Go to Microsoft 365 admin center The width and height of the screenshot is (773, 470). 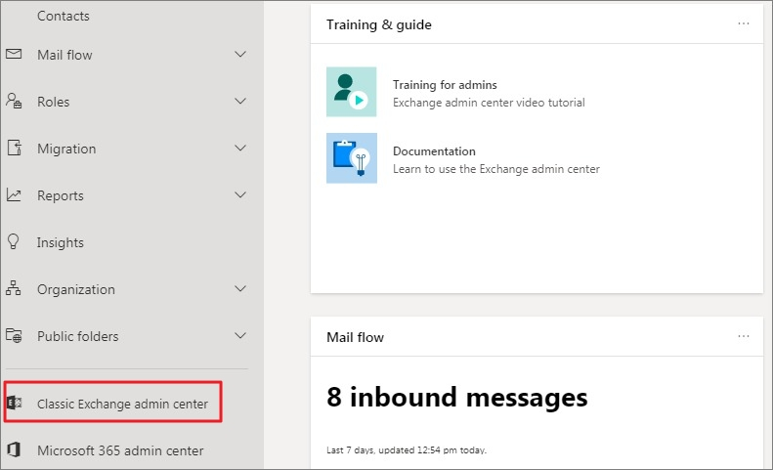[120, 450]
